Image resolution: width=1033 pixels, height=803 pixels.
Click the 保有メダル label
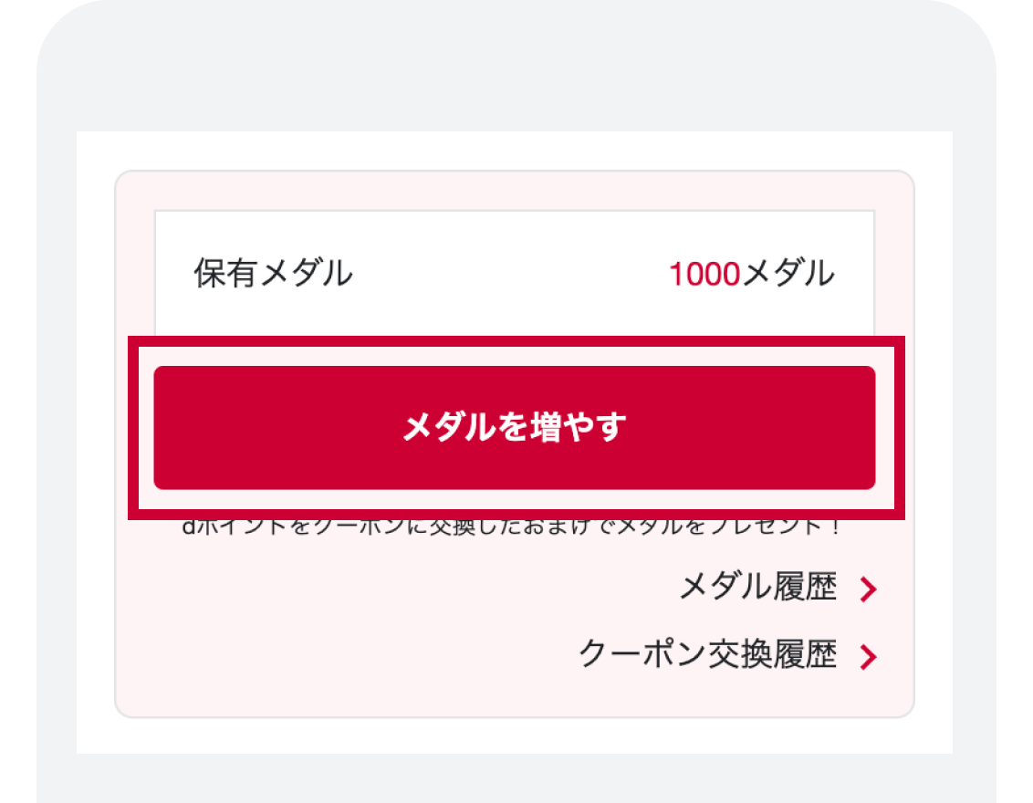pyautogui.click(x=274, y=273)
